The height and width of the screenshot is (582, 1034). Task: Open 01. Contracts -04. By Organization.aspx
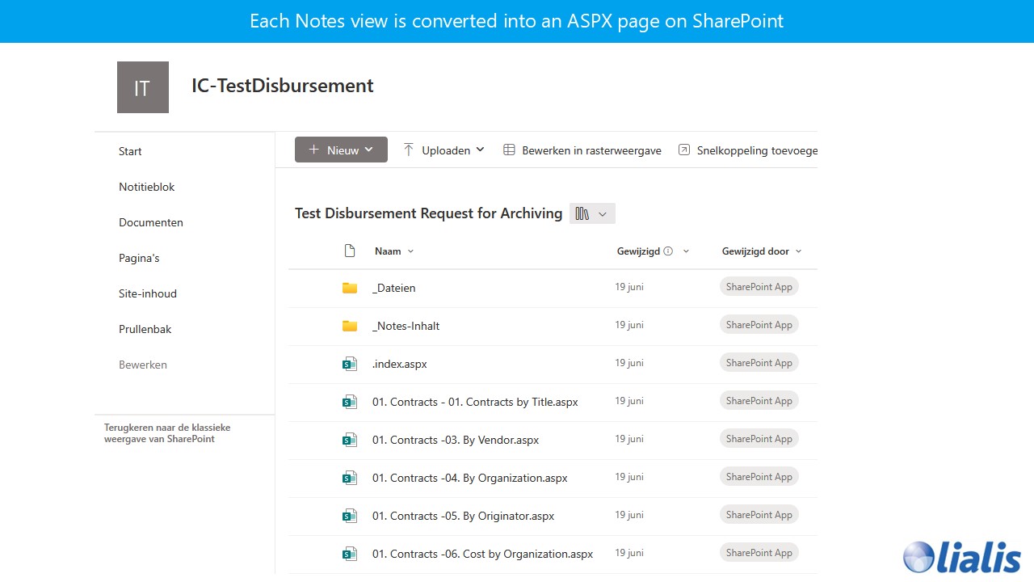[469, 478]
